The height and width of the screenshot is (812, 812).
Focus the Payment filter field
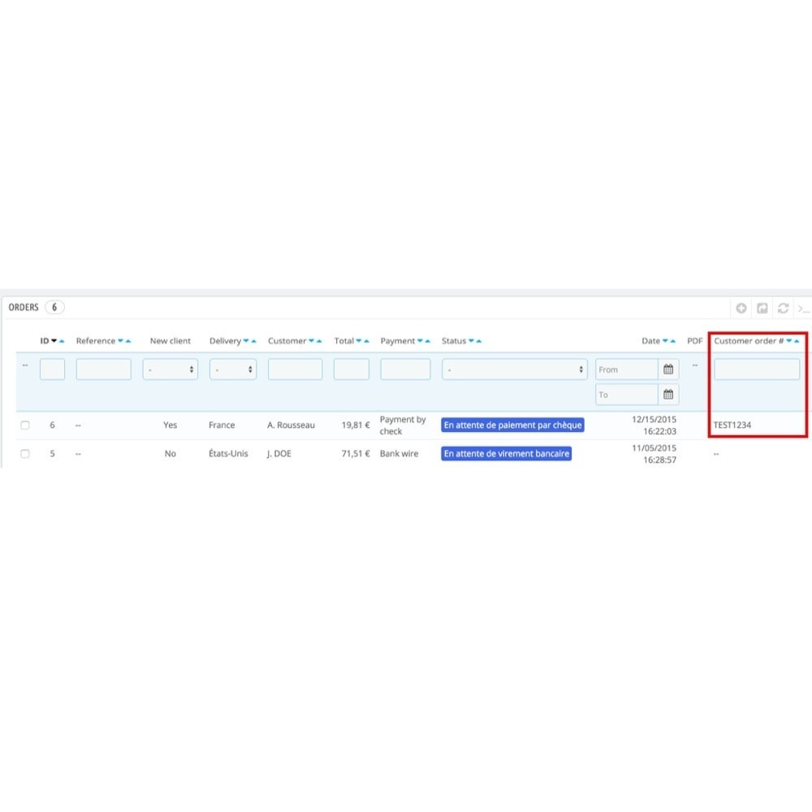click(x=405, y=369)
